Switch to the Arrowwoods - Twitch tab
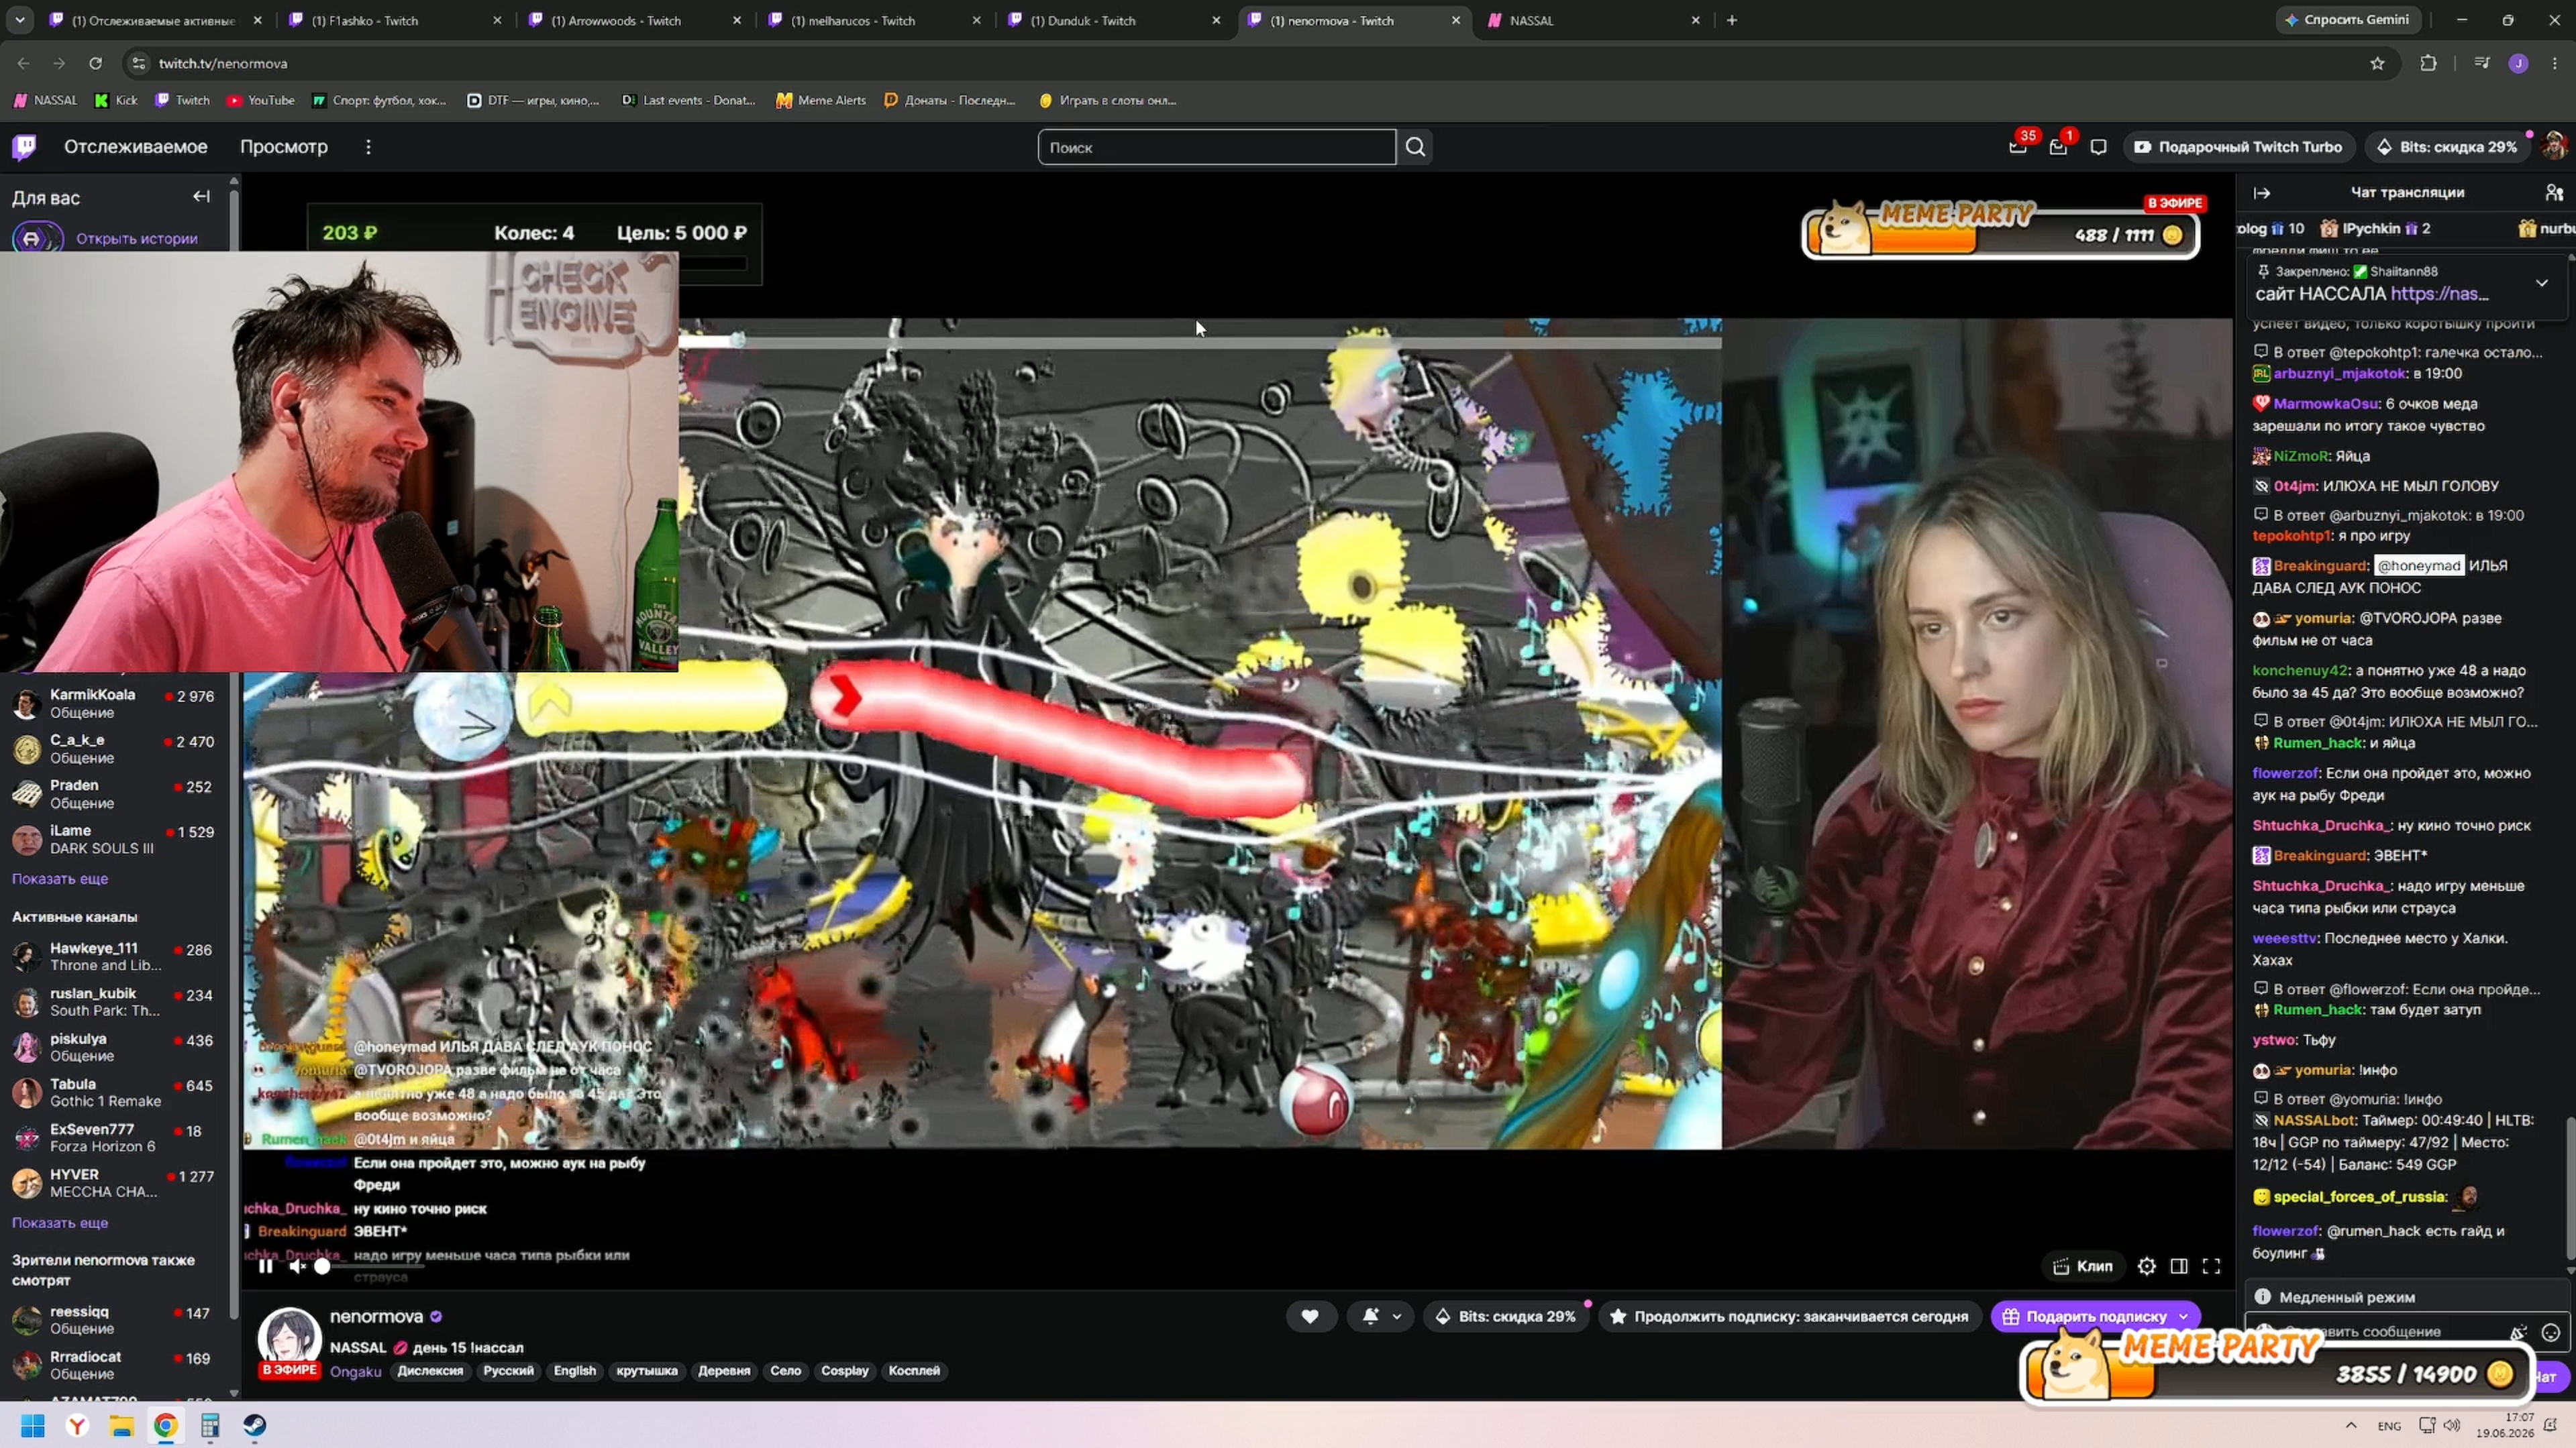This screenshot has width=2576, height=1448. 634,20
